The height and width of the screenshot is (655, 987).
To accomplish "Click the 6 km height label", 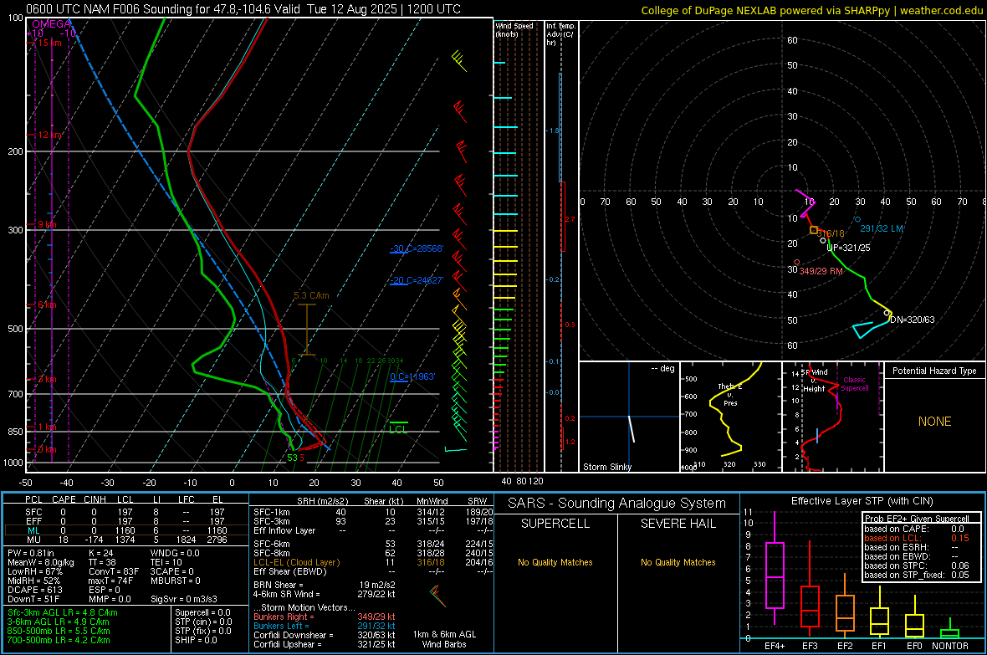I will pyautogui.click(x=47, y=304).
